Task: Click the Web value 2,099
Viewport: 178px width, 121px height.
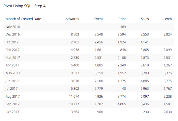Action: [x=168, y=50]
